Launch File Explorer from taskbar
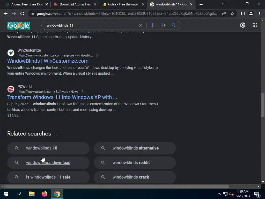Screen dimensions: 265x199 pyautogui.click(x=32, y=194)
